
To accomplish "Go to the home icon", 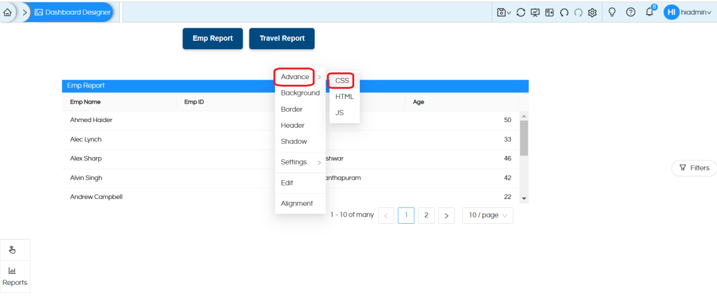I will (7, 12).
